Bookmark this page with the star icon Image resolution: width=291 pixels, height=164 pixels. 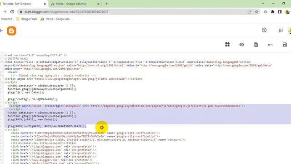[x=256, y=12]
